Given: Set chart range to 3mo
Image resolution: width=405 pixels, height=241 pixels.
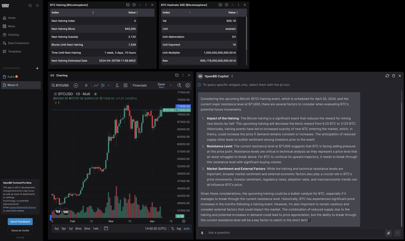Looking at the screenshot, I should 87,229.
